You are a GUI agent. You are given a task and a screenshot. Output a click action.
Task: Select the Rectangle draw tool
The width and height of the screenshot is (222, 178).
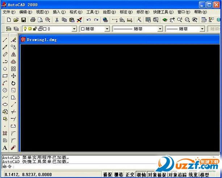point(5,76)
